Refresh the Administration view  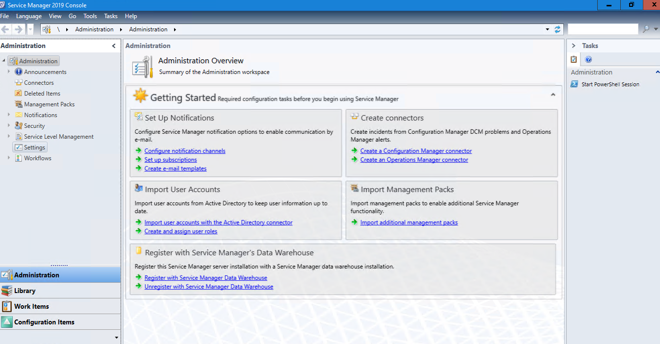[558, 29]
